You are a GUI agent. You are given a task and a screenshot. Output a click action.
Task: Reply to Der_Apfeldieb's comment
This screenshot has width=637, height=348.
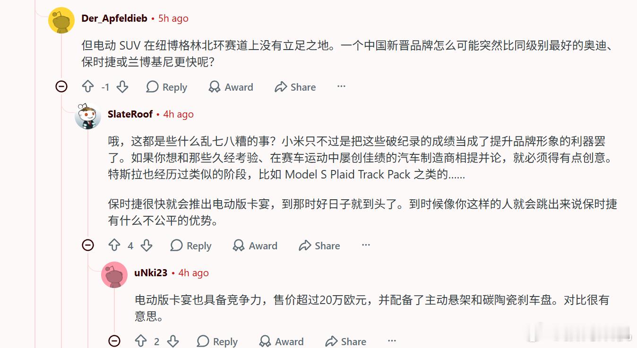click(x=167, y=87)
